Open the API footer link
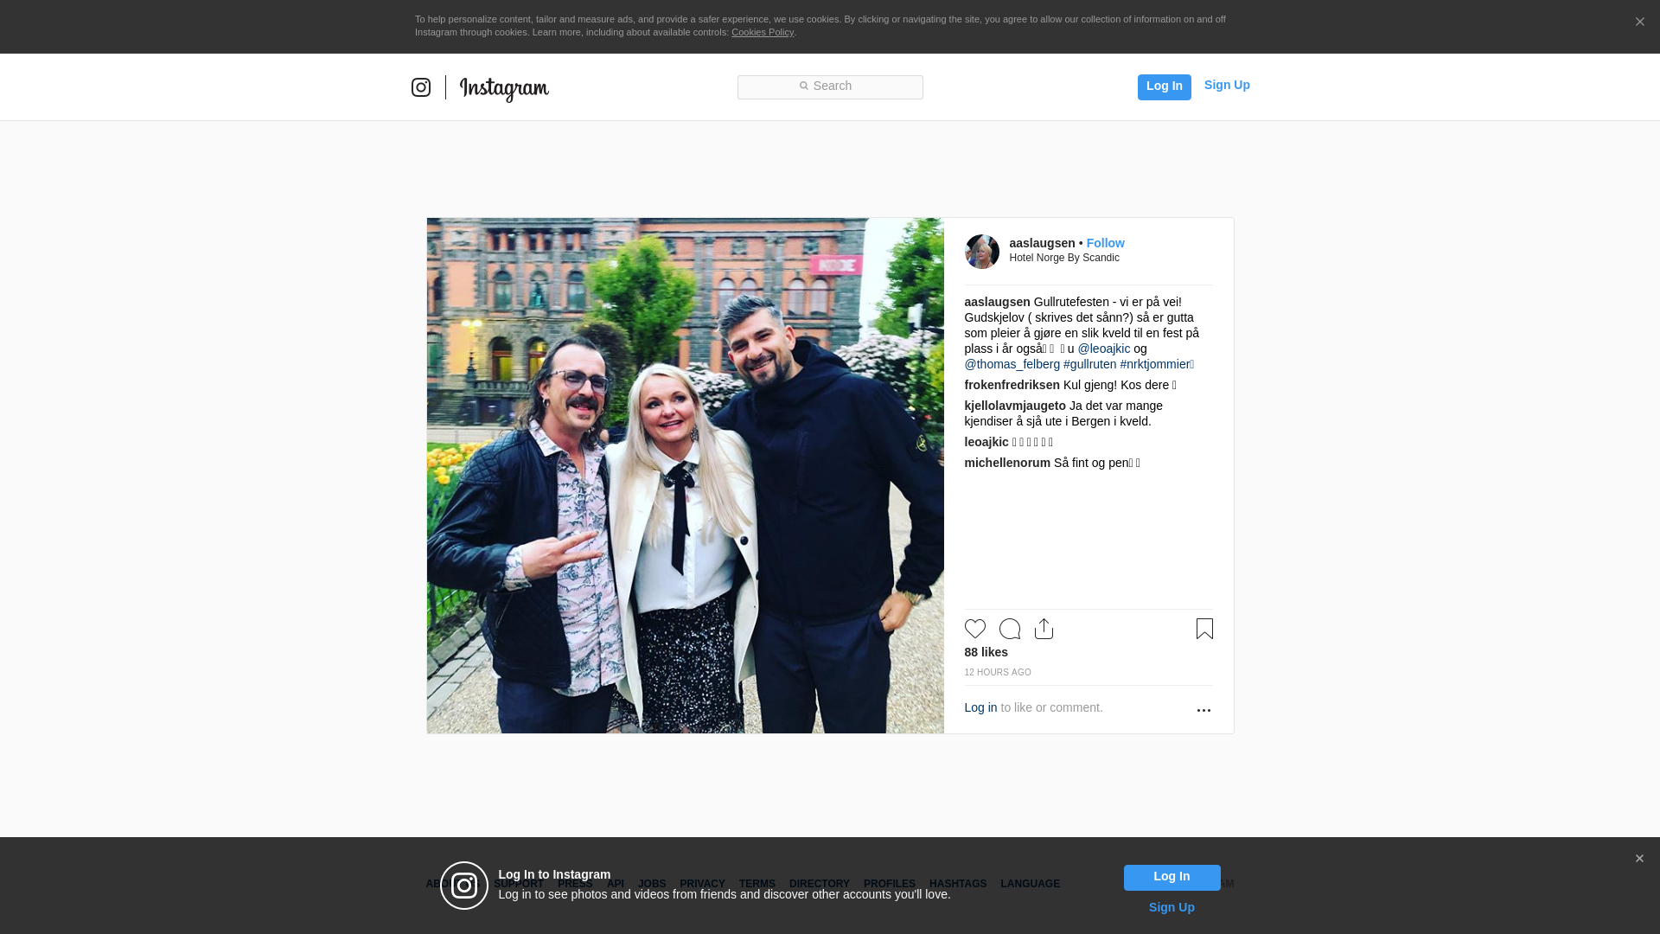The height and width of the screenshot is (934, 1660). tap(616, 884)
